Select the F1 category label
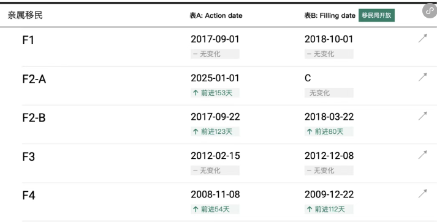This screenshot has height=223, width=437. click(28, 40)
